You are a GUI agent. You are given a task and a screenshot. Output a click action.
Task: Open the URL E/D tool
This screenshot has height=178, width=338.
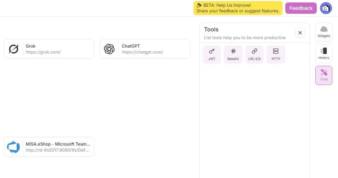(254, 55)
